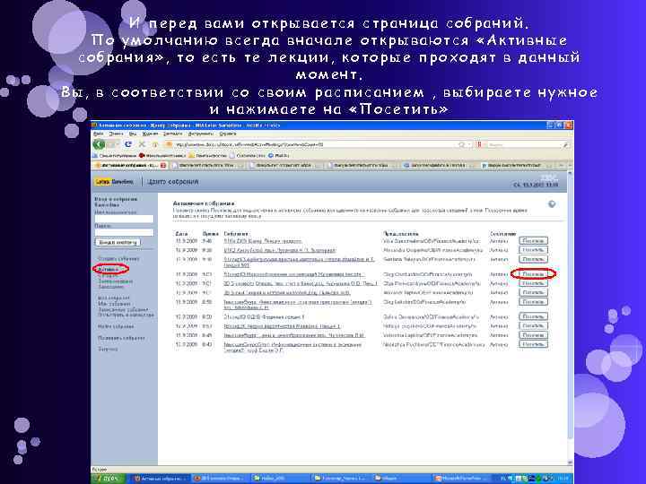The width and height of the screenshot is (646, 484).
Task: Open the Вид menu
Action: point(133,134)
